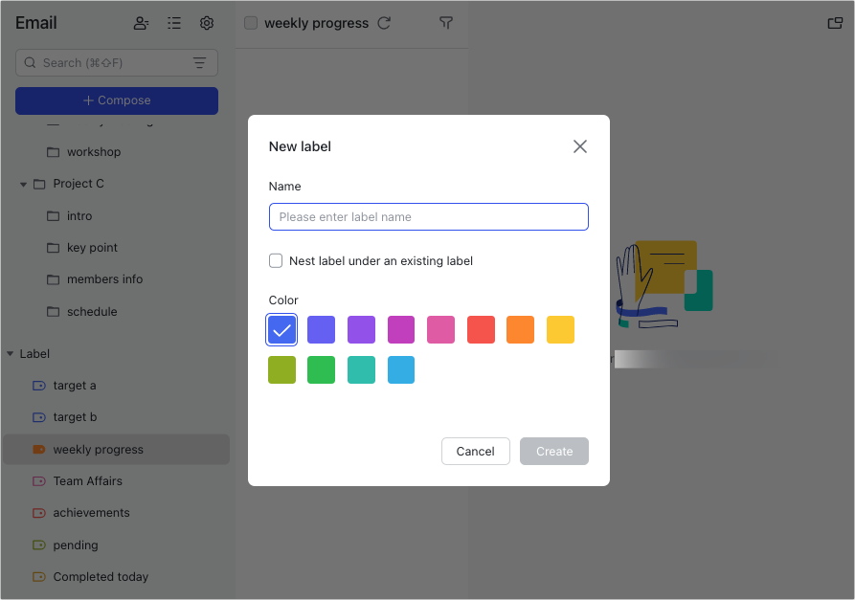Collapse the Label section
The width and height of the screenshot is (855, 600).
coord(9,353)
